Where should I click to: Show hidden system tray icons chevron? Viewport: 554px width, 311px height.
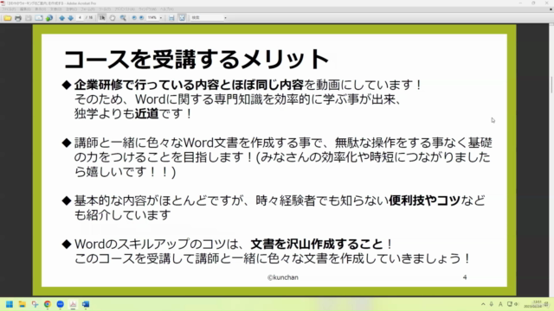click(483, 304)
